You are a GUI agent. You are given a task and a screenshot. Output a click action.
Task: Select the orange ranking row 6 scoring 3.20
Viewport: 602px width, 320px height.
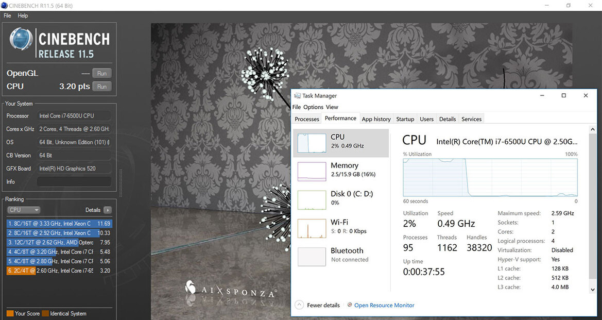[59, 271]
